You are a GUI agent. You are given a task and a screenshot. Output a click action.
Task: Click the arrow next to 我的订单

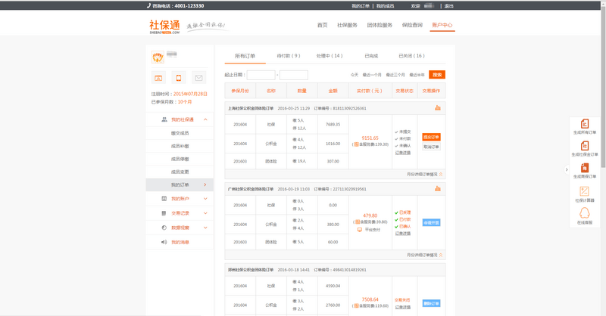(x=205, y=184)
